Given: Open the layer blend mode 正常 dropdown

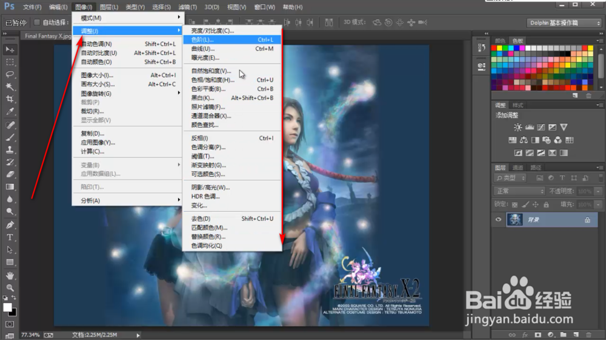Looking at the screenshot, I should pyautogui.click(x=520, y=191).
